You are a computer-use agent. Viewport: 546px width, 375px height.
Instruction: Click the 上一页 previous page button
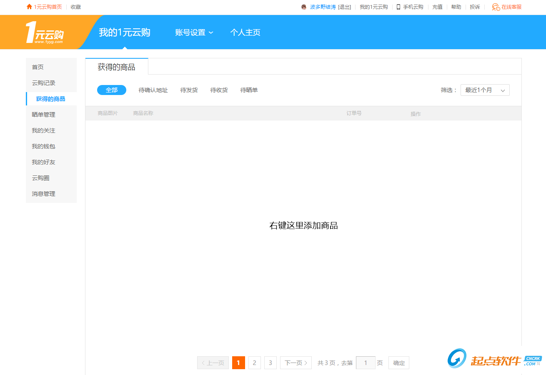click(213, 363)
